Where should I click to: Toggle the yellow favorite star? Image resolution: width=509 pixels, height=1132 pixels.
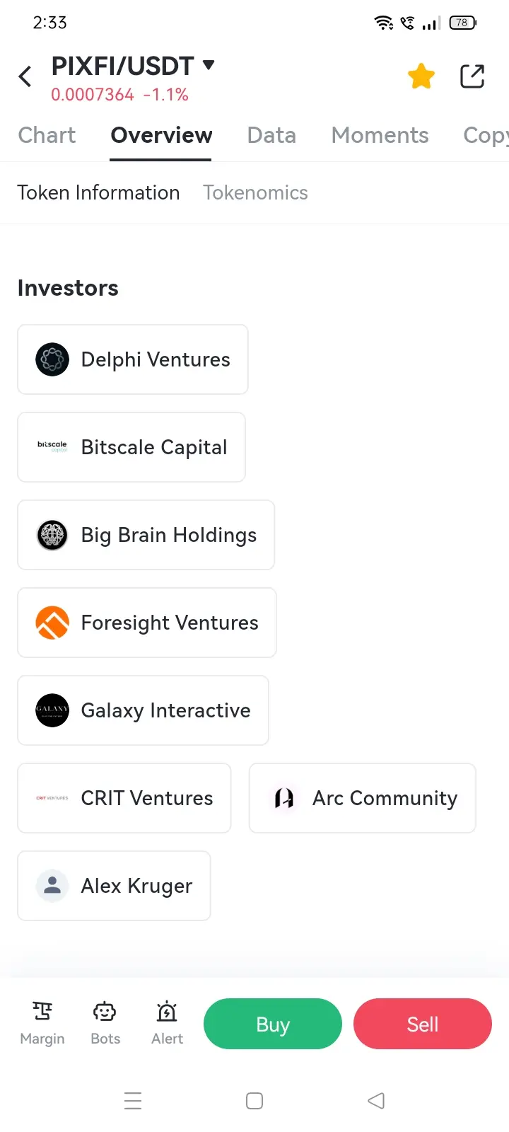(421, 76)
